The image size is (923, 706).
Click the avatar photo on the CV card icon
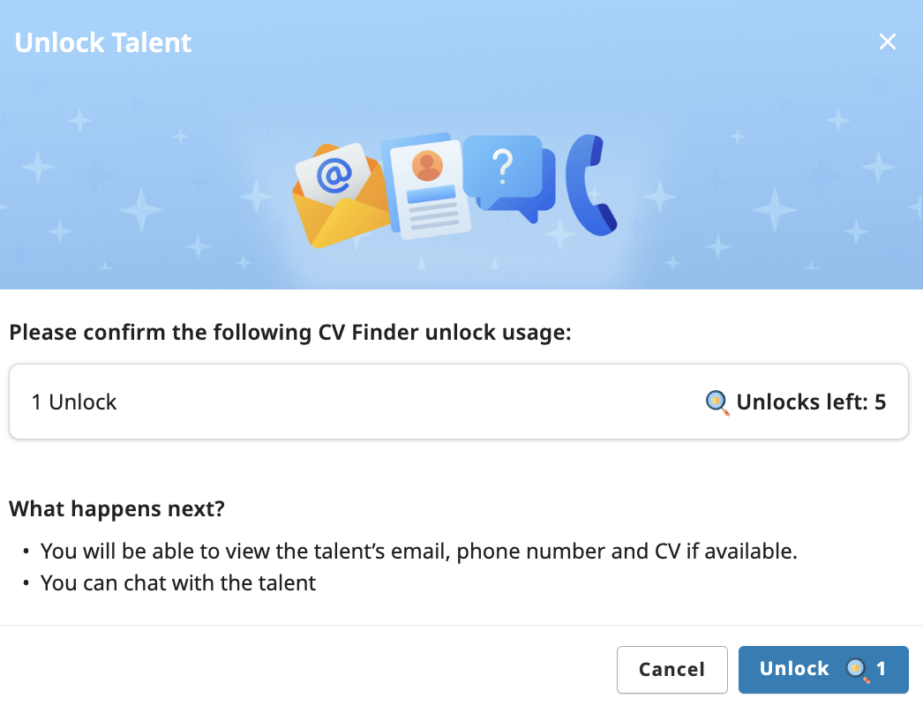(426, 164)
